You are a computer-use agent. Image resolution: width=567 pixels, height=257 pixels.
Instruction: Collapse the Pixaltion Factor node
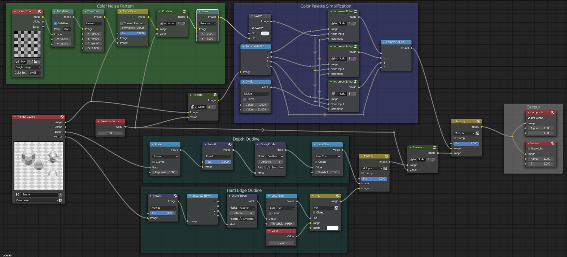(98, 121)
